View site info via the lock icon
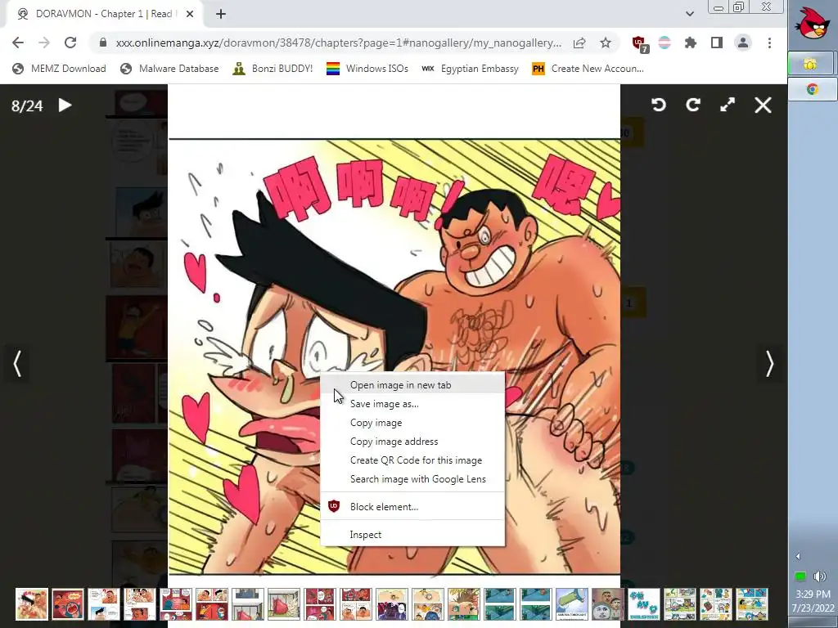The image size is (838, 628). pos(103,43)
